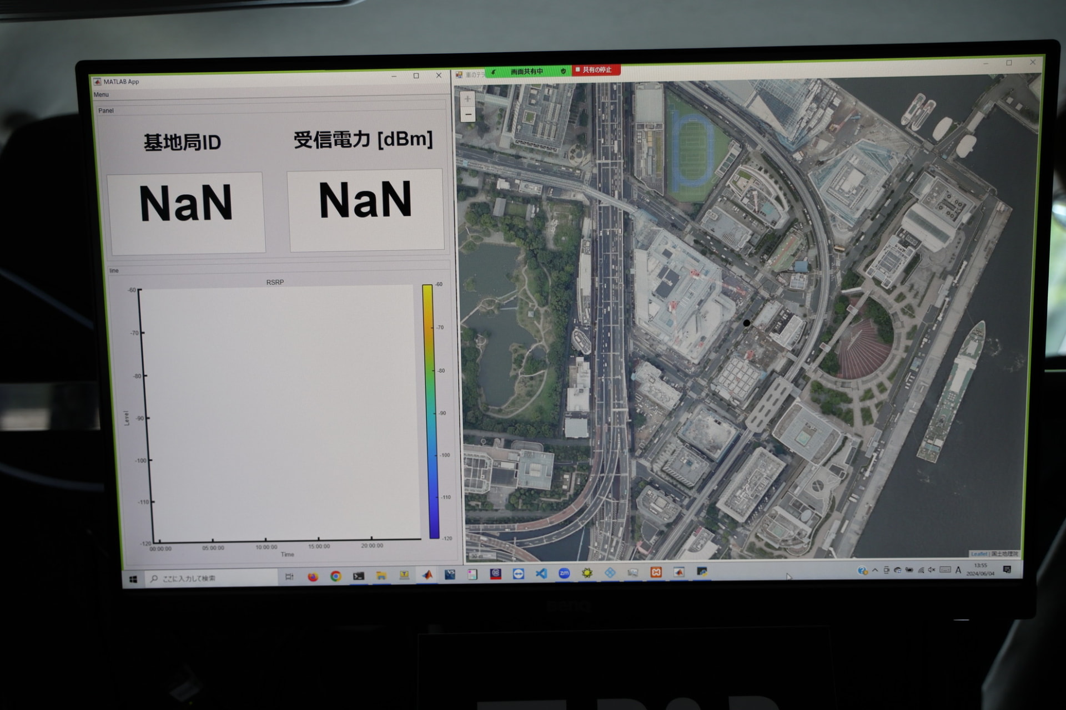
Task: Open Visual Studio Code from taskbar
Action: click(541, 574)
